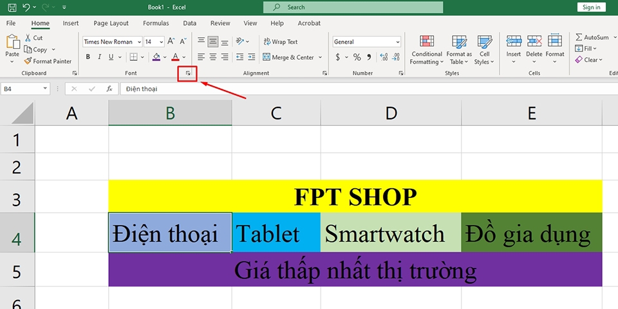Screen dimensions: 618x309
Task: Click the Orientation text angle icon
Action: click(240, 41)
